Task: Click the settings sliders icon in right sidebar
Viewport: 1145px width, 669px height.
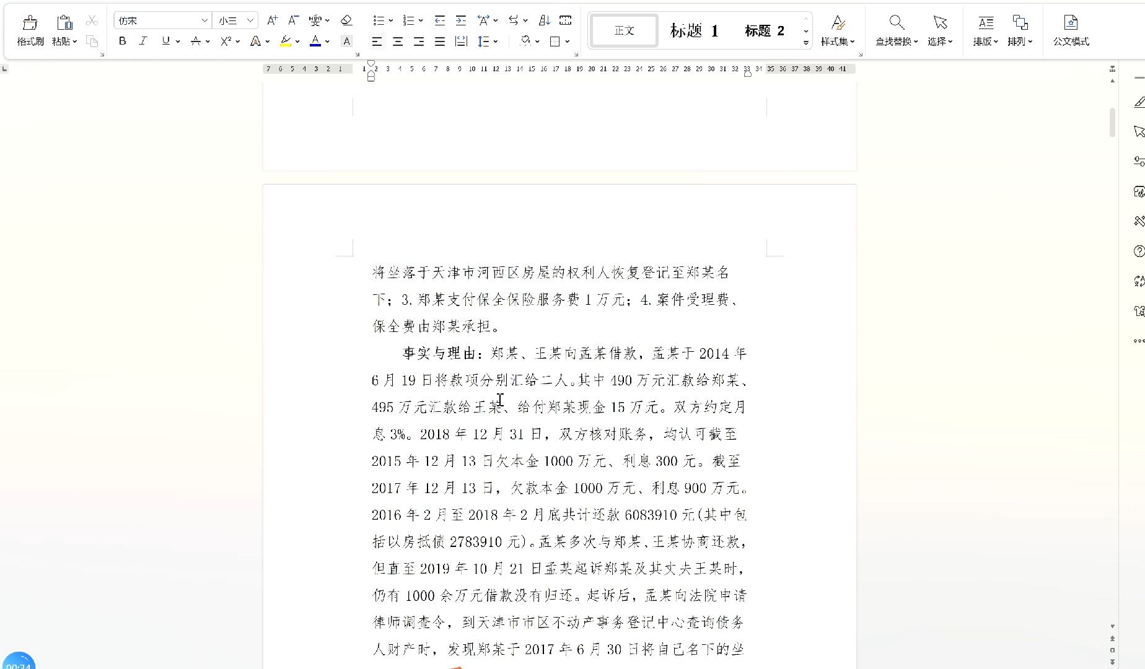Action: point(1139,161)
